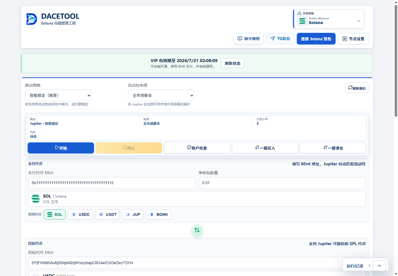The height and width of the screenshot is (276, 398).
Task: Click the shield check icon in 账户检查
Action: (189, 147)
